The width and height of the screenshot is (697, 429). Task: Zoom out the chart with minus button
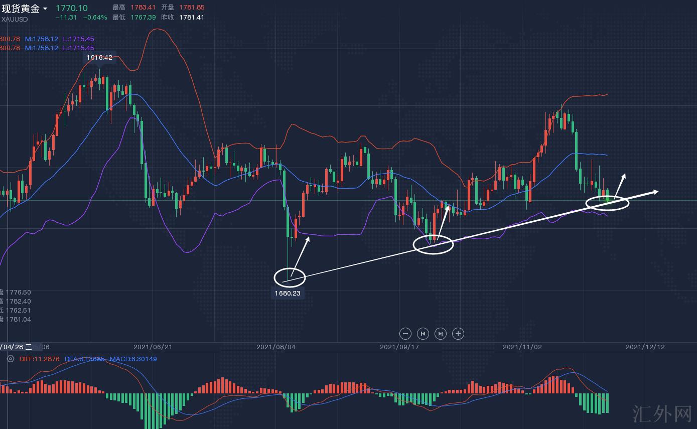(x=405, y=334)
